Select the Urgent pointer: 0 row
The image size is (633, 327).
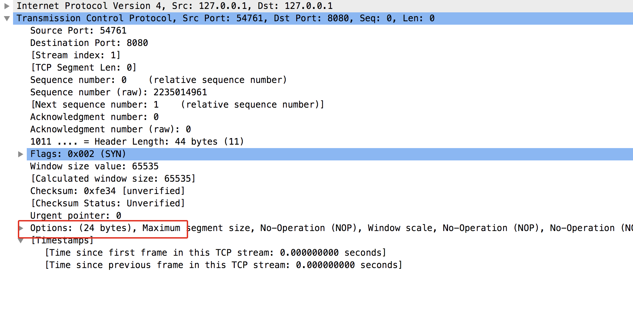point(76,216)
